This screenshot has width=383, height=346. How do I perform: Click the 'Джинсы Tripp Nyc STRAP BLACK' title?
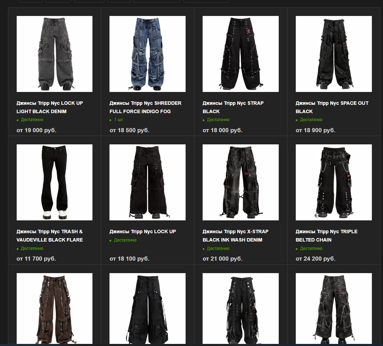pyautogui.click(x=233, y=107)
